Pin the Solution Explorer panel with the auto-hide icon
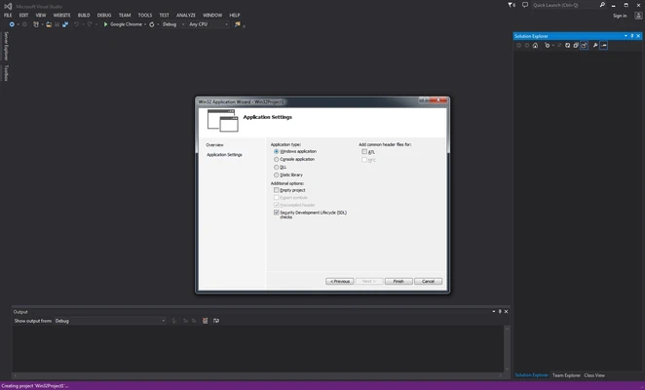Image resolution: width=645 pixels, height=390 pixels. click(632, 36)
